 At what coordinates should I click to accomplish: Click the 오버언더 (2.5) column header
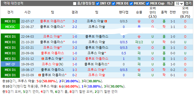point(153,12)
